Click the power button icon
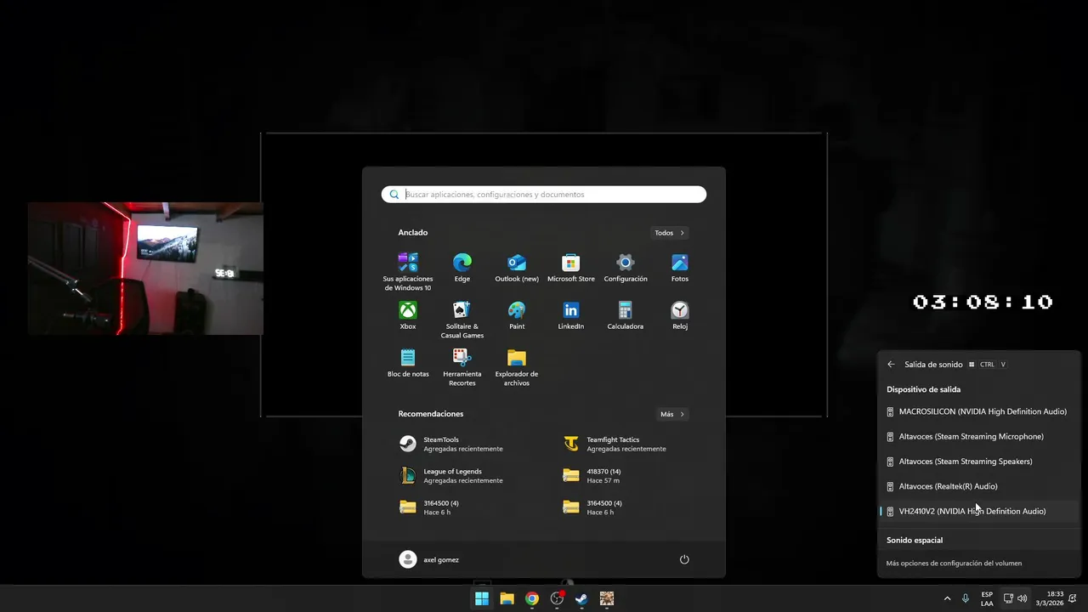 pyautogui.click(x=684, y=559)
